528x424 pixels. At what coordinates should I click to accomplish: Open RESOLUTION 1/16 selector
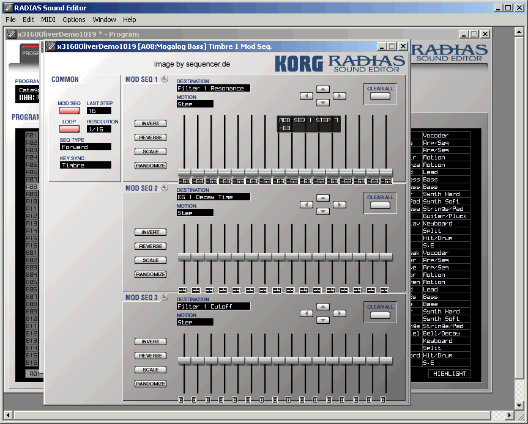point(99,129)
